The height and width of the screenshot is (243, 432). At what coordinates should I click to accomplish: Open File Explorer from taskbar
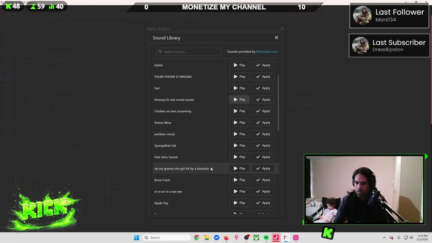click(207, 238)
